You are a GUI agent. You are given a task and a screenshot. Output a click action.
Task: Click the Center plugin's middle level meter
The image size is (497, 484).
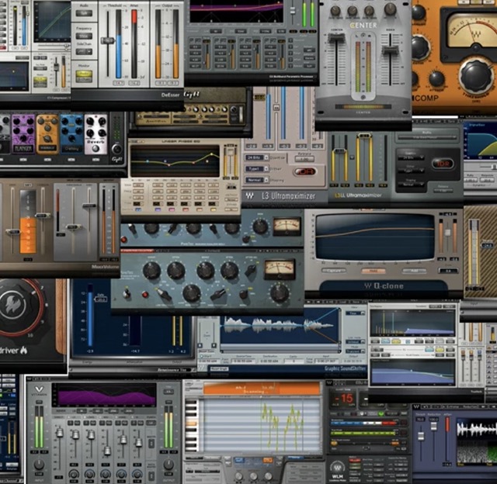[x=363, y=70]
